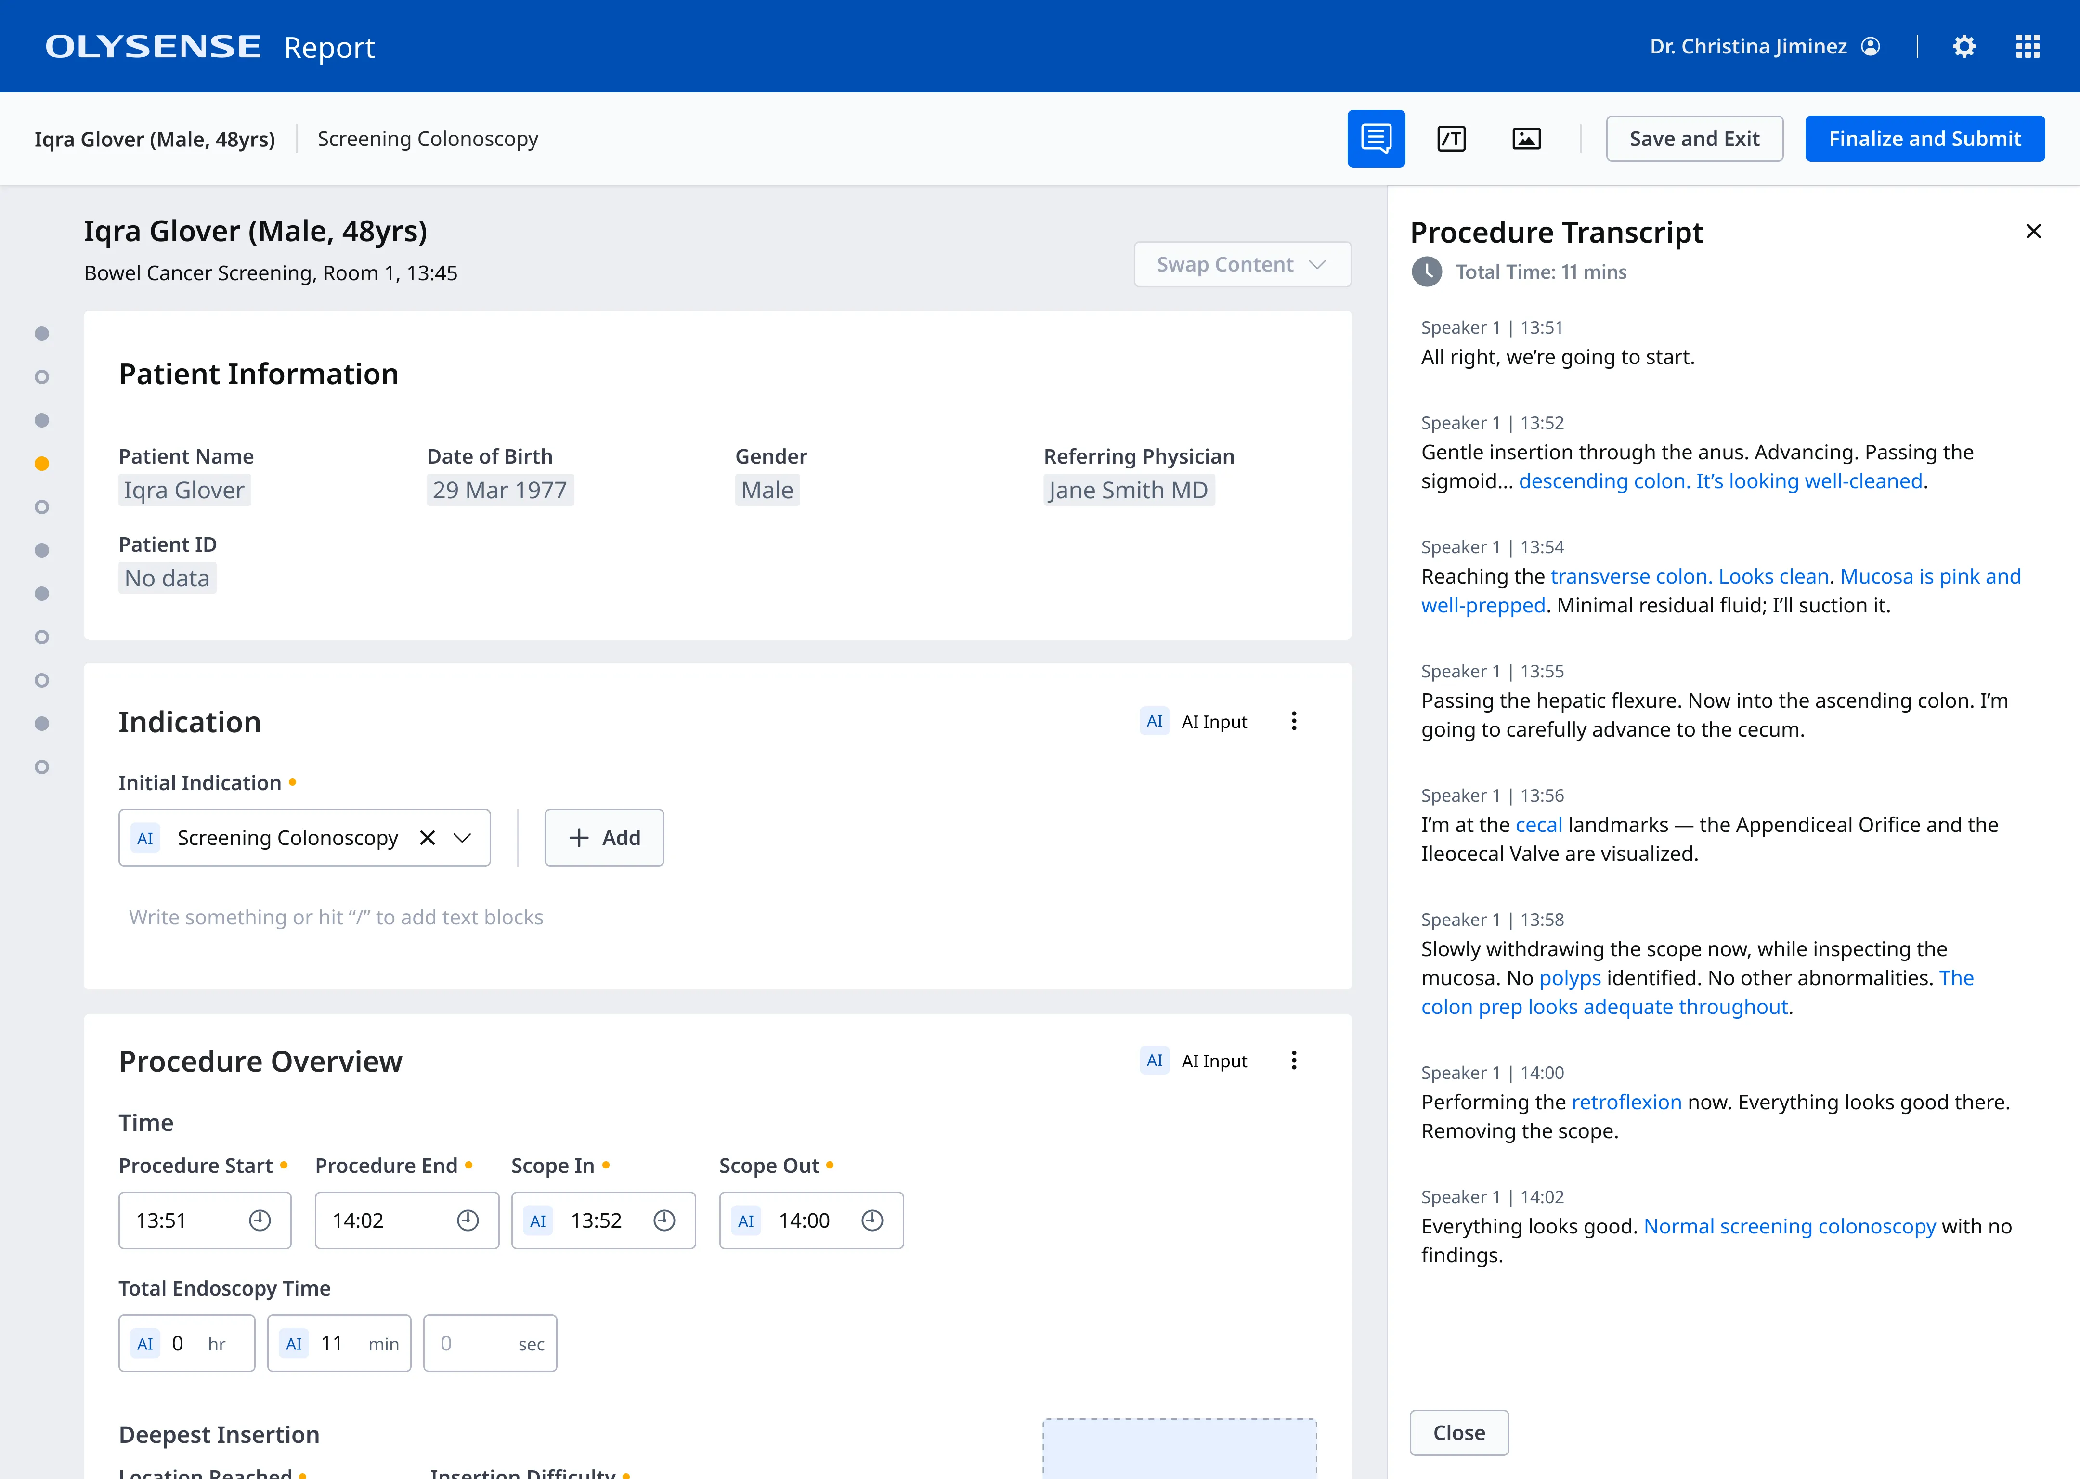
Task: Click the orange section navigation dot
Action: point(42,464)
